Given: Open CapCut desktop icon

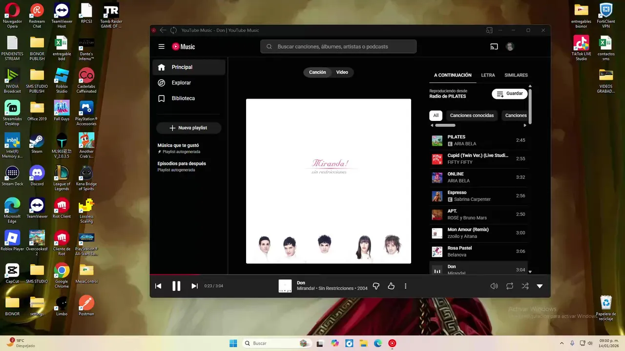Looking at the screenshot, I should (x=12, y=273).
